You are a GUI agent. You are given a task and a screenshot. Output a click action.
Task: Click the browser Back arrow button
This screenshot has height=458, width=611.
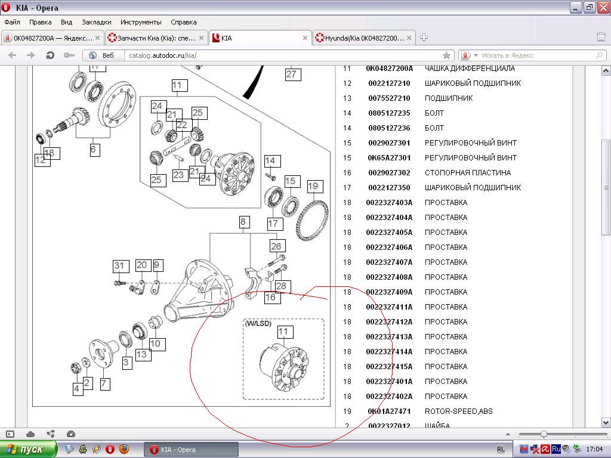point(12,55)
